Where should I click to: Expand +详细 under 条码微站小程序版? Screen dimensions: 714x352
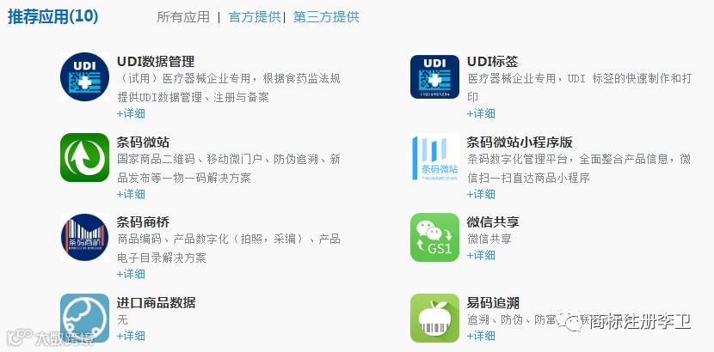tap(481, 194)
